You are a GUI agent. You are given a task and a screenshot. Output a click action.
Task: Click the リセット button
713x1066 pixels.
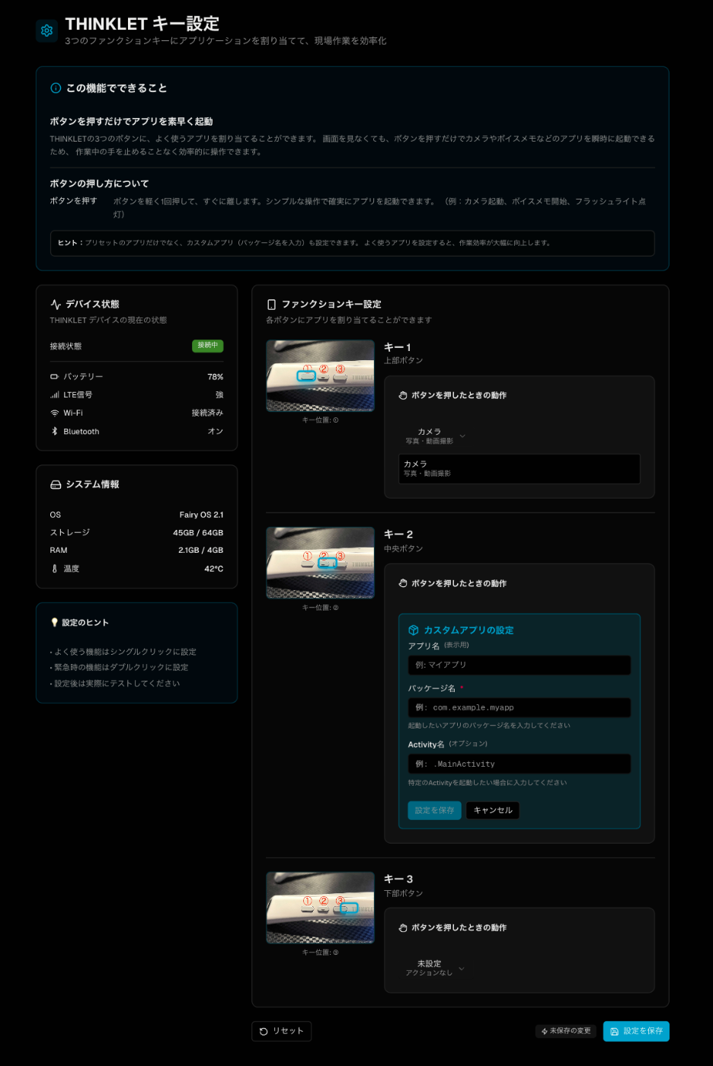click(281, 1032)
